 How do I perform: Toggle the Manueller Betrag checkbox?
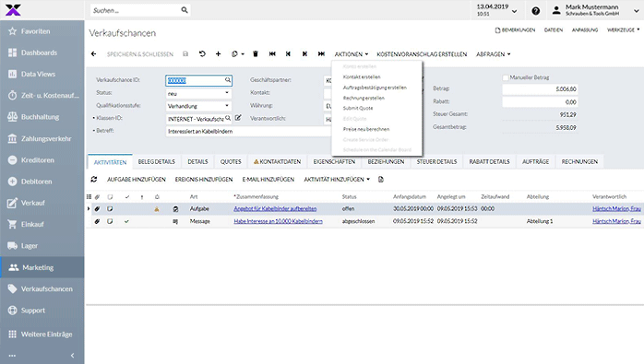[506, 77]
